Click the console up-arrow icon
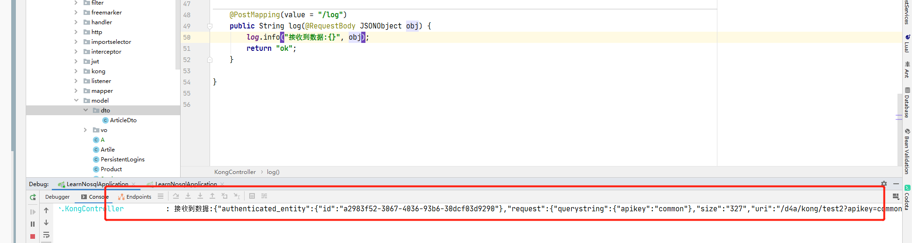This screenshot has width=912, height=243. [x=46, y=210]
